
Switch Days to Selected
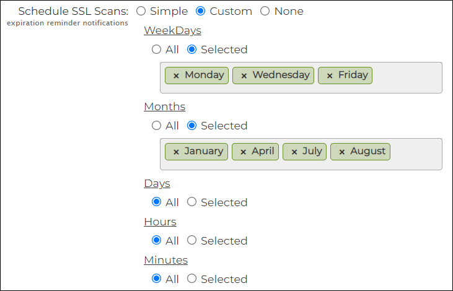pyautogui.click(x=191, y=202)
